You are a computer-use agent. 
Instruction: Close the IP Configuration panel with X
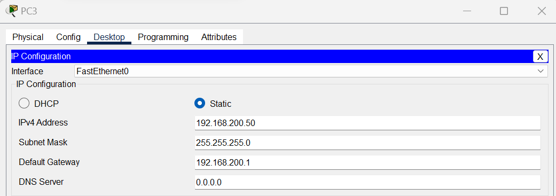(540, 57)
